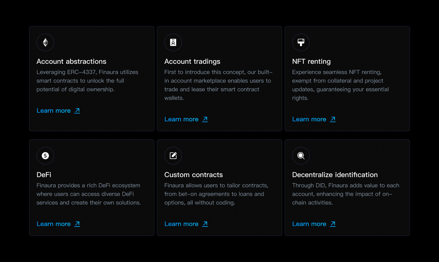Click the Custom contracts description text

[x=216, y=194]
